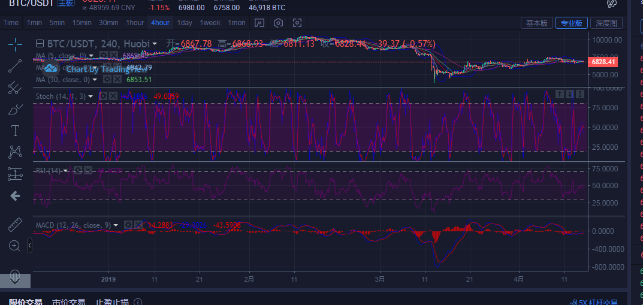Open the 止盈止损 stop order tab
Screen dimensions: 643x305
pos(112,303)
